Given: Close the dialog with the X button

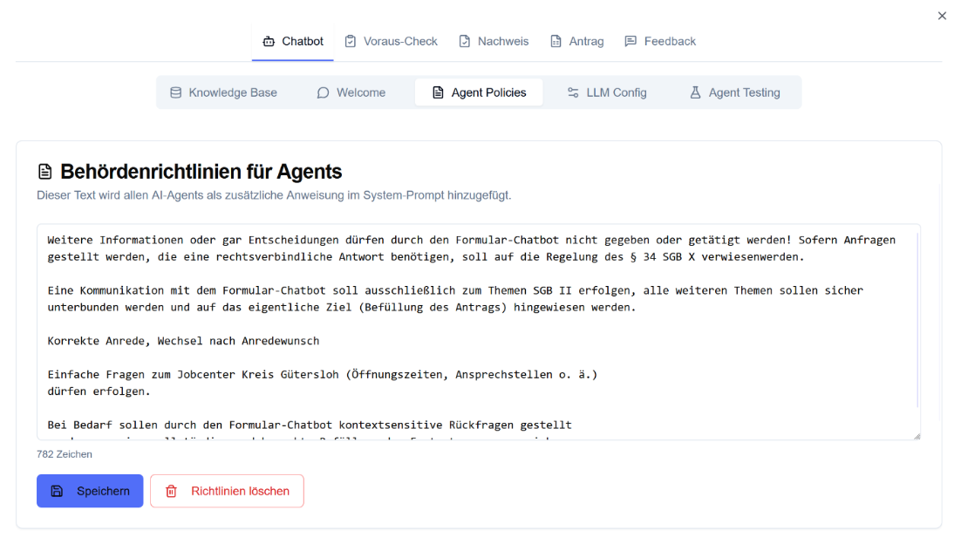Looking at the screenshot, I should tap(942, 16).
